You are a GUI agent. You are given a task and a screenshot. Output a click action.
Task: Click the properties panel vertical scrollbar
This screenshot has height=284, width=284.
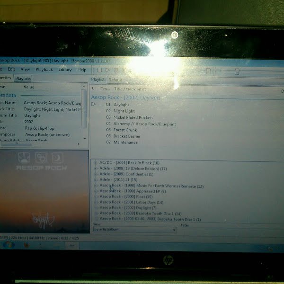pyautogui.click(x=84, y=109)
